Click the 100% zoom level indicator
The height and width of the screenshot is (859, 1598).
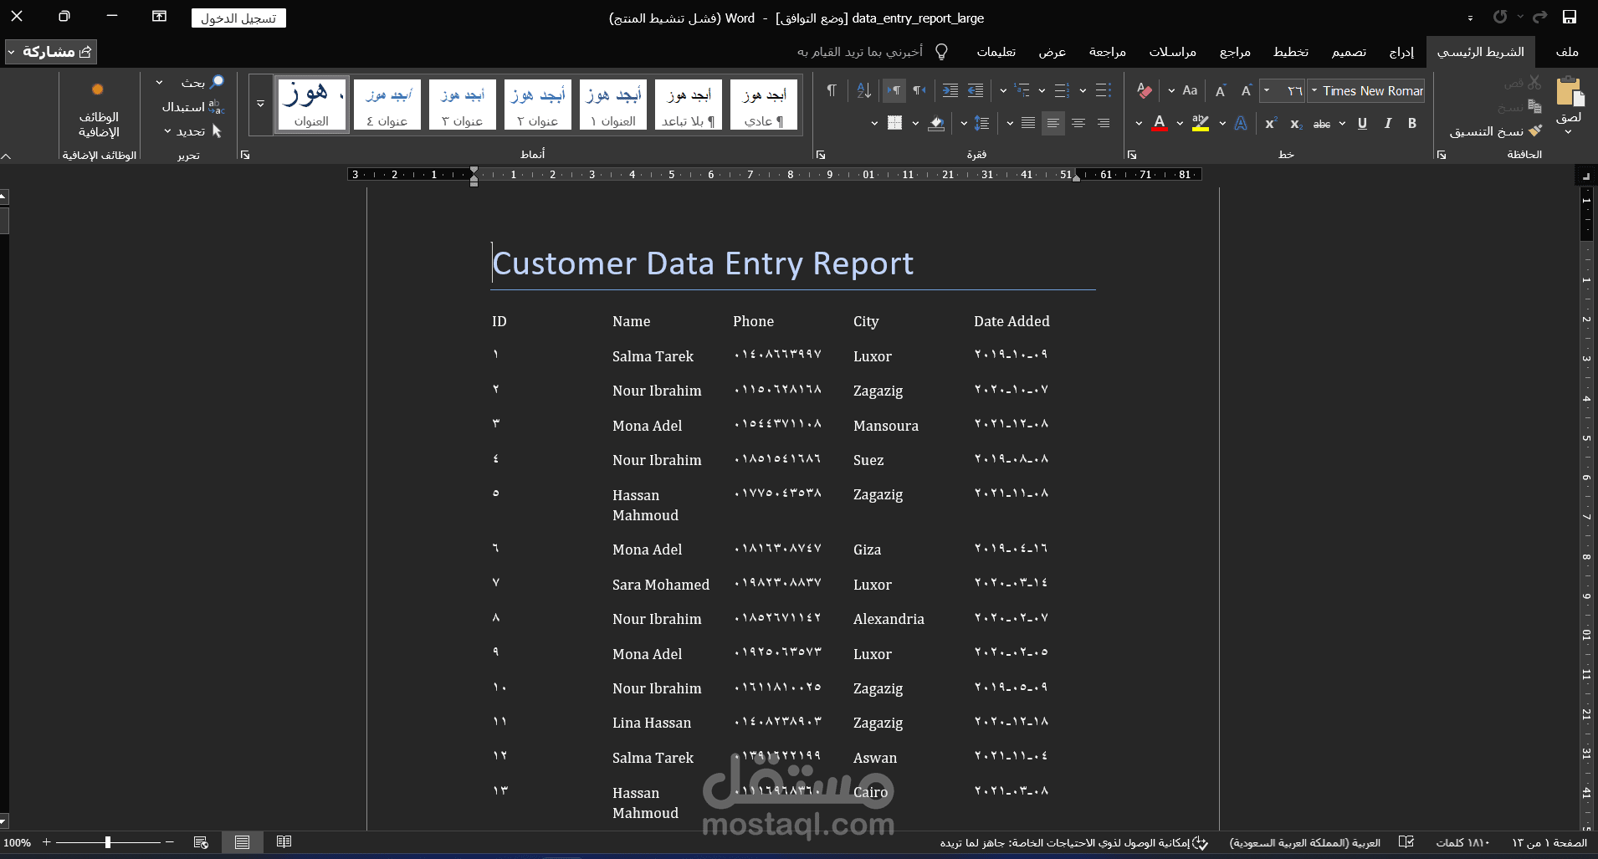coord(18,842)
